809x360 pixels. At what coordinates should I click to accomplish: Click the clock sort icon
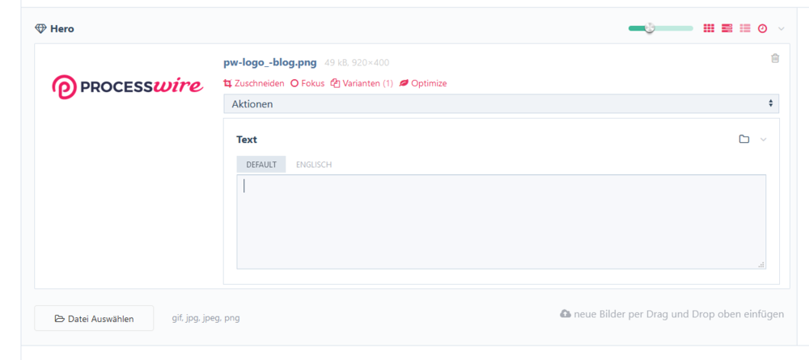[x=763, y=28]
